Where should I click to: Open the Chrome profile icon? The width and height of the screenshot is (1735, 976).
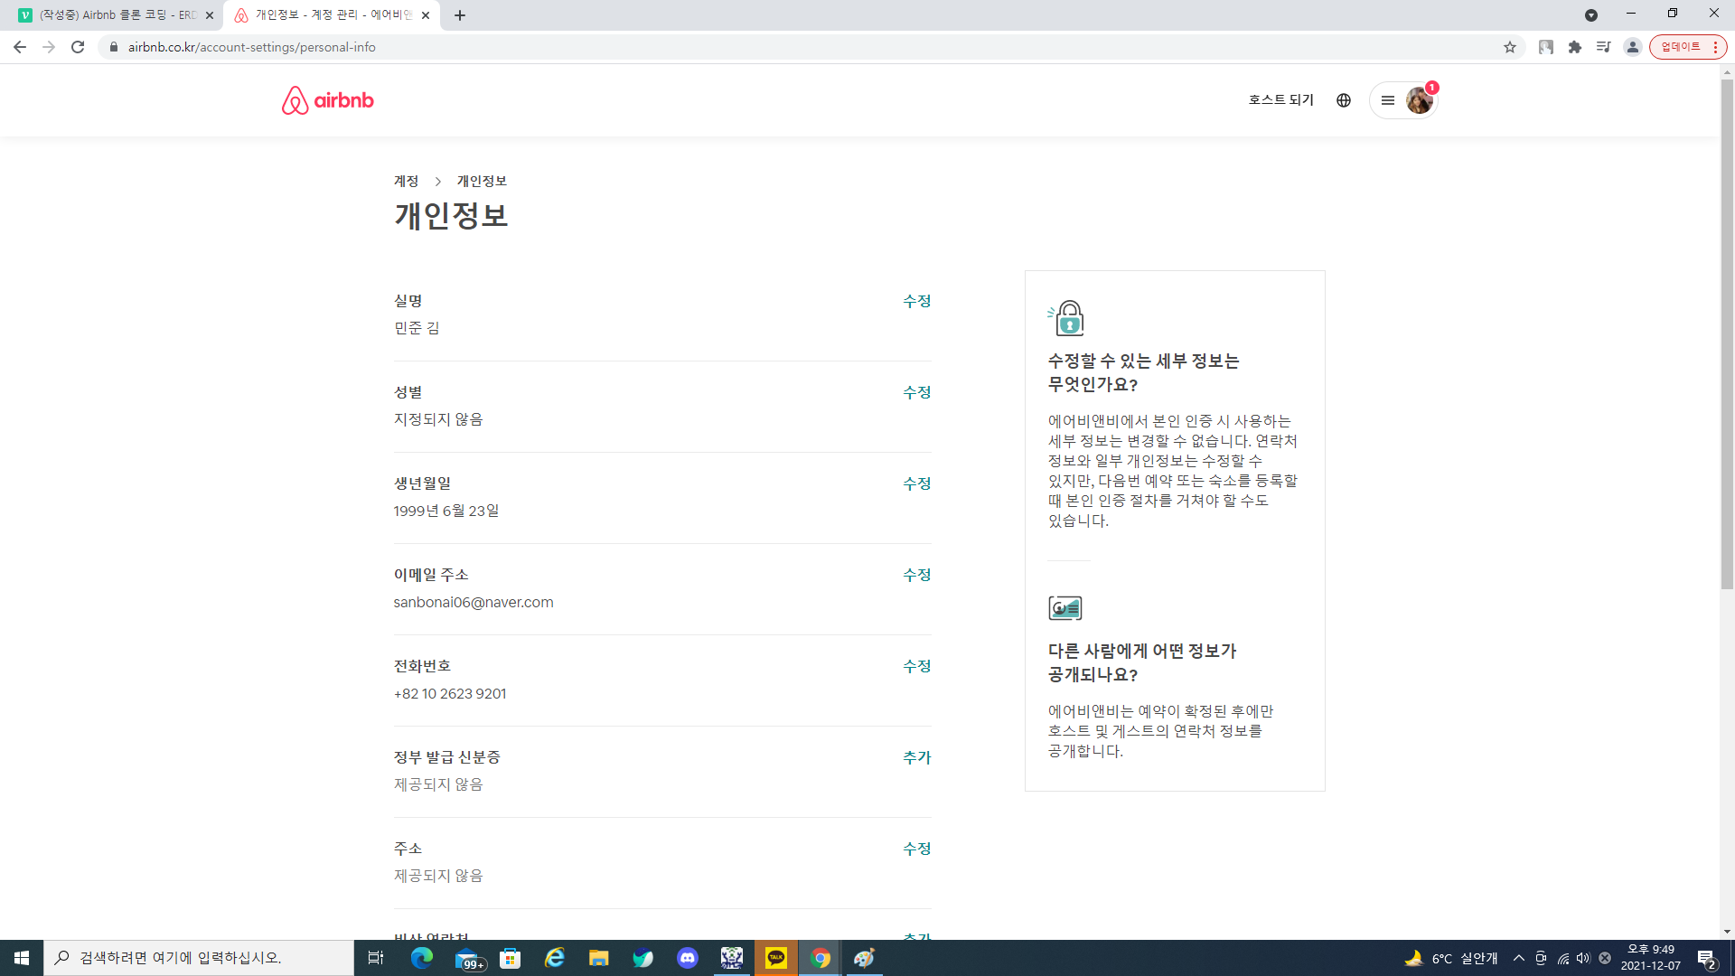[1632, 47]
